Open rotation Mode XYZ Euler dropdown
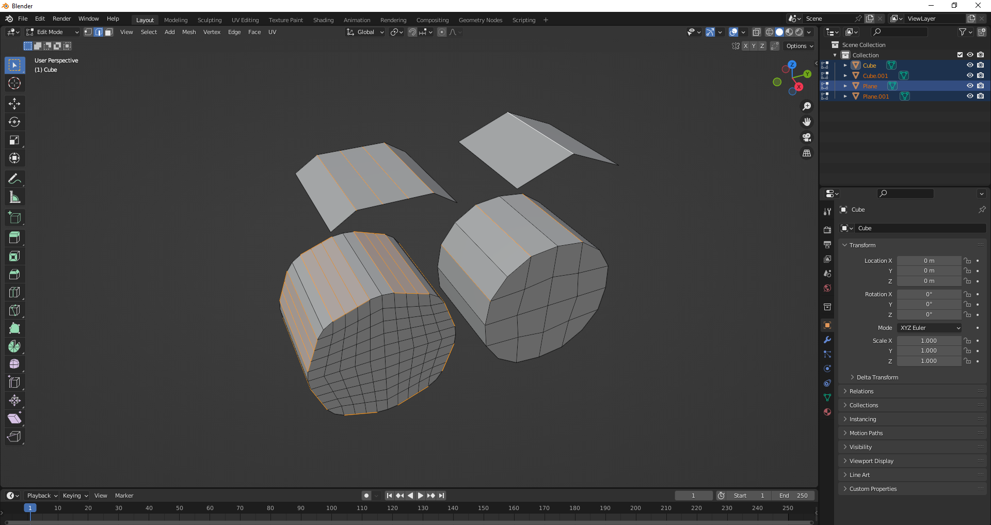Screen dimensions: 991x525 930,328
